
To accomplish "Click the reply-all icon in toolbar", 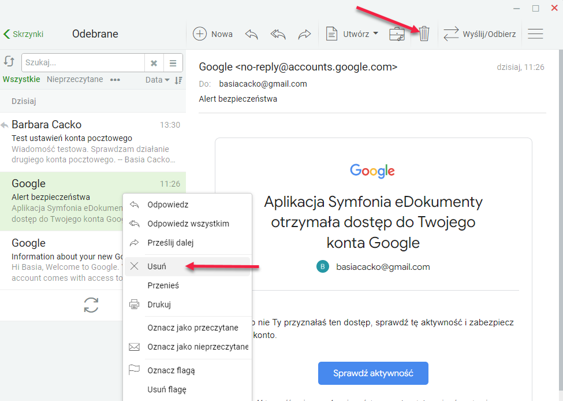I will [278, 34].
